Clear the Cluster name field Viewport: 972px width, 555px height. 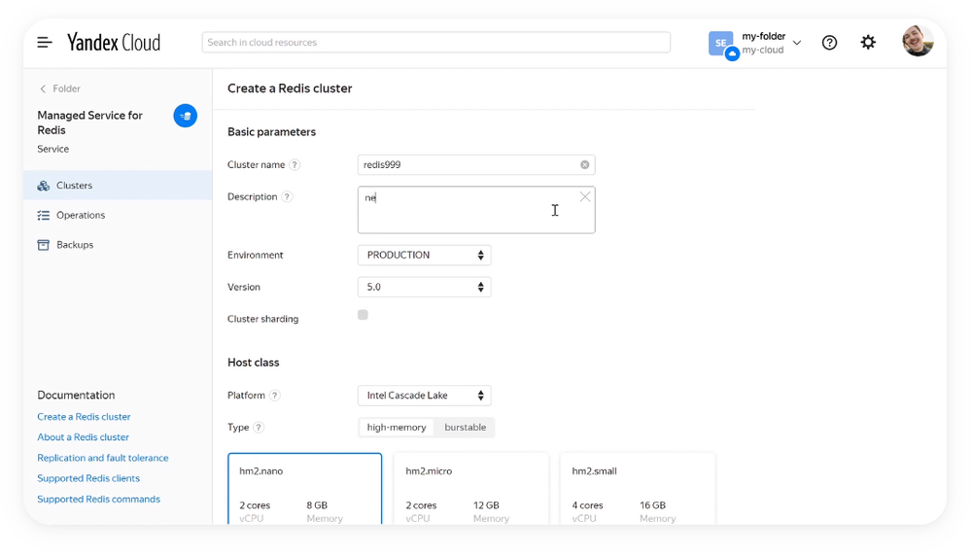coord(585,165)
